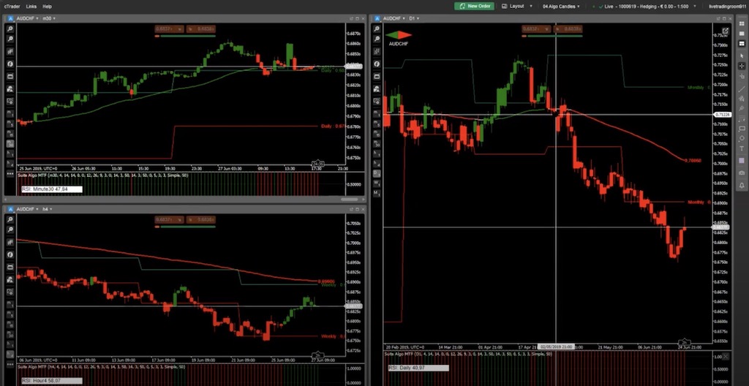Screen dimensions: 749x386
Task: Toggle crosshair mode in right toolbar
Action: coord(742,66)
